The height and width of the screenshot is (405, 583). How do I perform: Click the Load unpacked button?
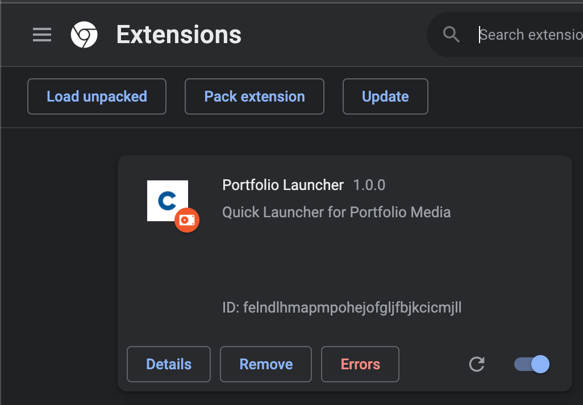click(97, 96)
